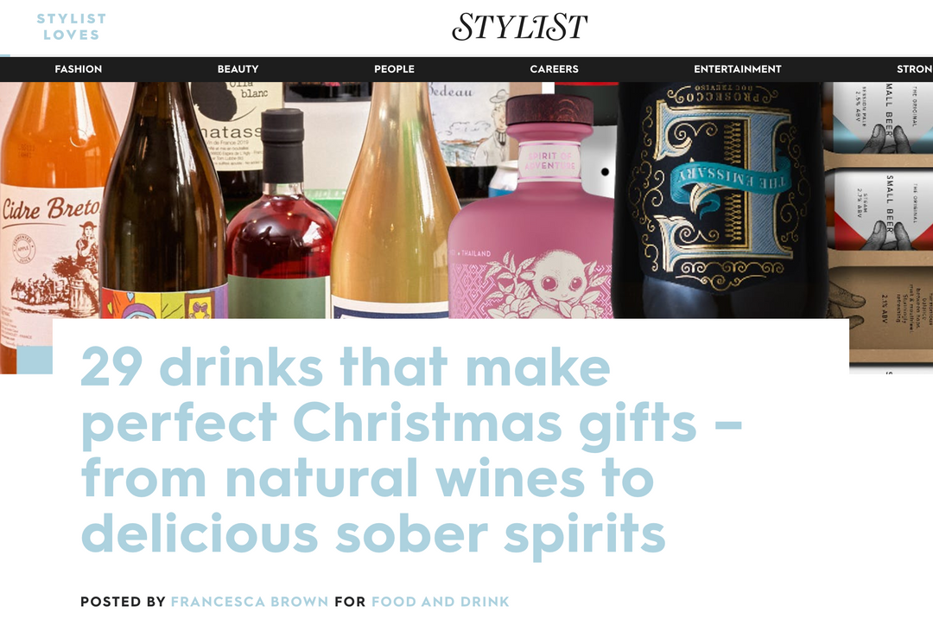
Task: Click the partially visible Strong nav item
Action: click(x=915, y=69)
